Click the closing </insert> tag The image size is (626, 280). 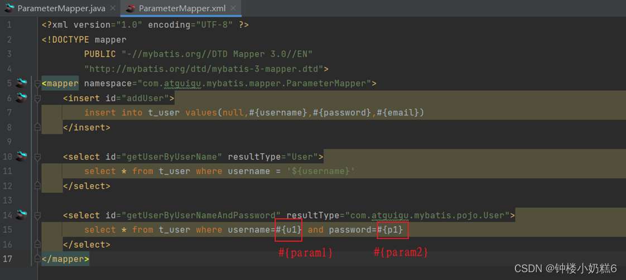coord(86,128)
